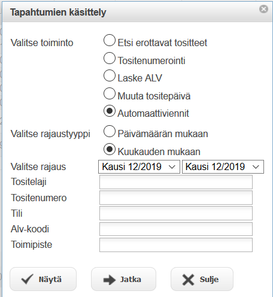The width and height of the screenshot is (273, 297).
Task: Click the X icon on Sulje
Action: click(188, 280)
